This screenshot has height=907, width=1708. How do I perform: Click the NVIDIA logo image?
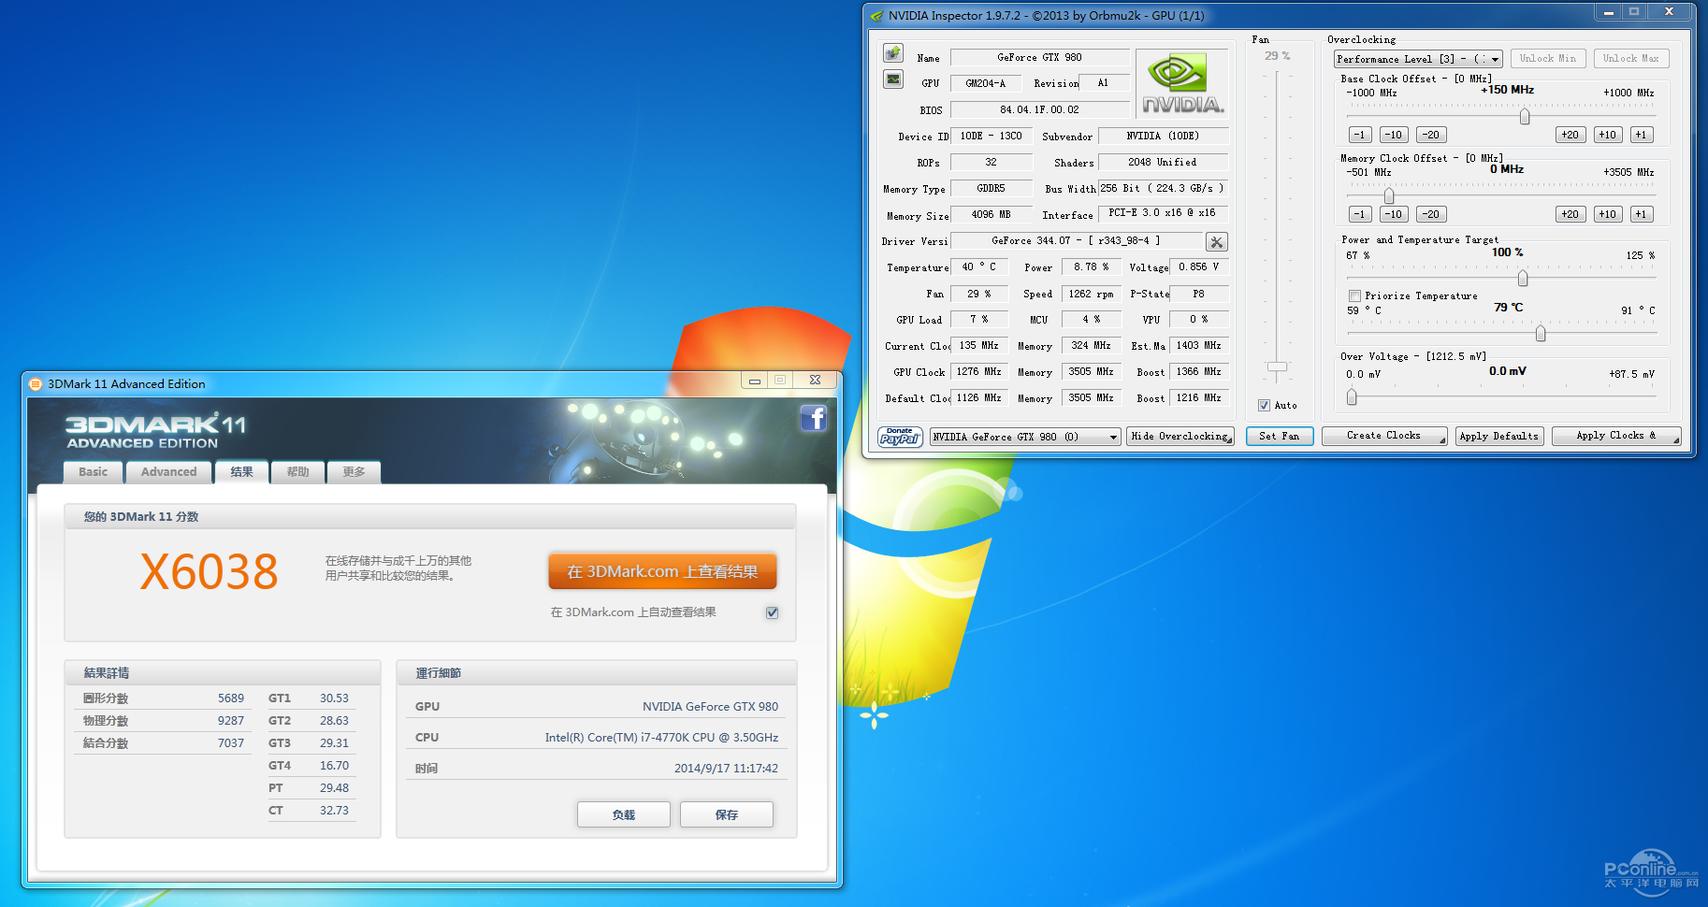point(1182,84)
